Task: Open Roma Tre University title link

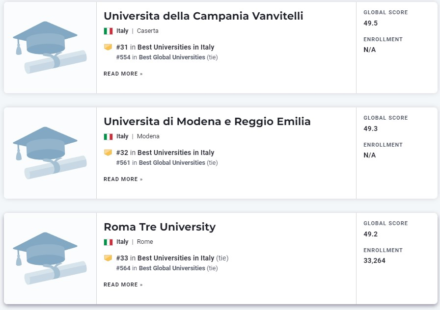Action: pos(160,227)
